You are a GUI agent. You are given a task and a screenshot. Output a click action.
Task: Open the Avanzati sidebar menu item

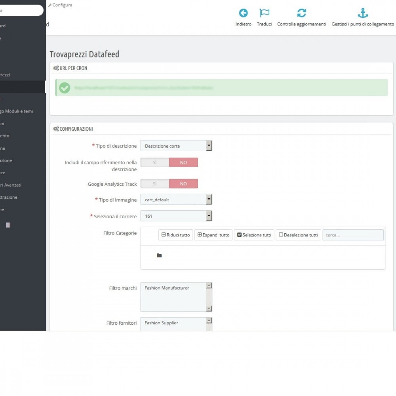click(x=11, y=185)
